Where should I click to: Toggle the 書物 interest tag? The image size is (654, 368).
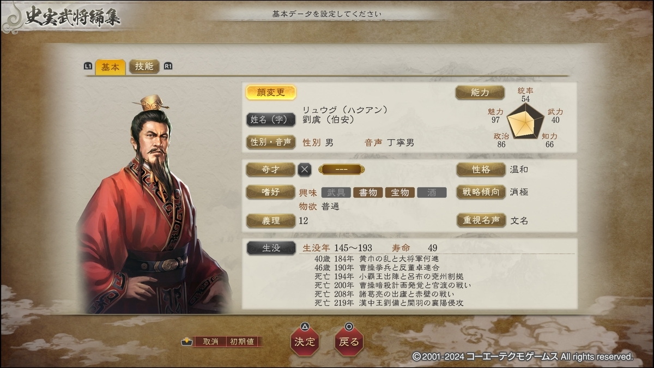[x=368, y=192]
